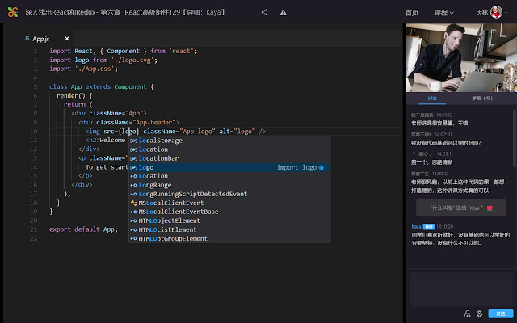Click 'export default App;' code line

(x=83, y=229)
